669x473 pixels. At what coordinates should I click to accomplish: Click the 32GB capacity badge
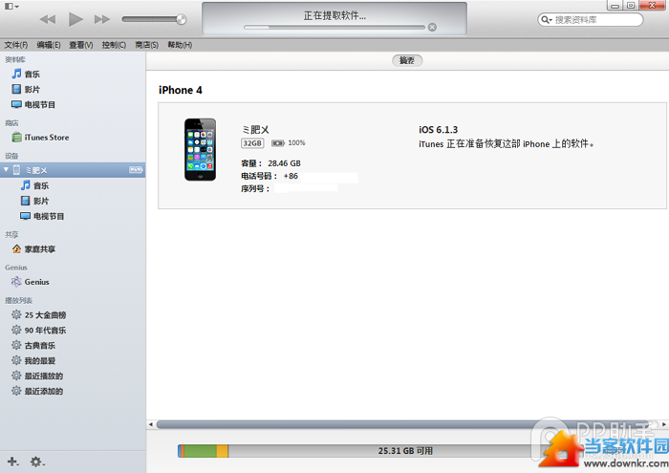[x=252, y=143]
